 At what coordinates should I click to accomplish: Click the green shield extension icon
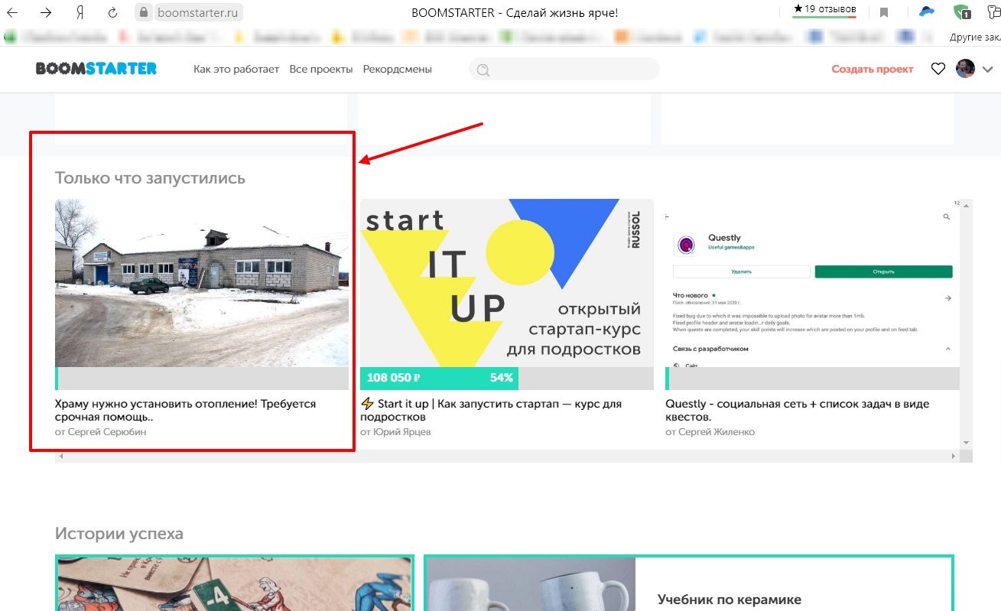(x=962, y=12)
